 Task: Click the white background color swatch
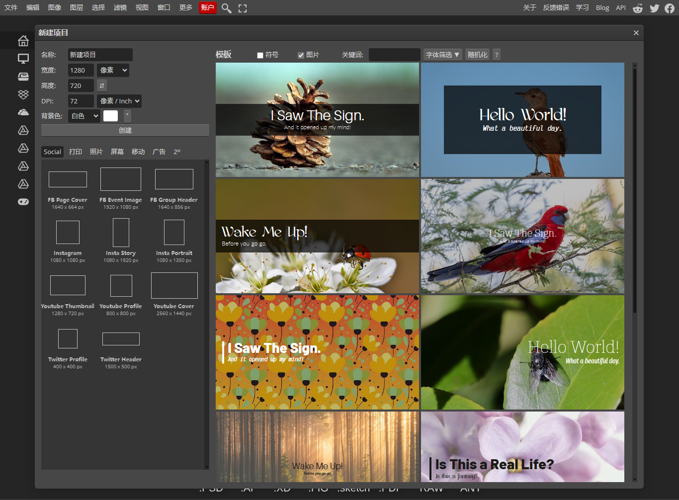tap(110, 116)
